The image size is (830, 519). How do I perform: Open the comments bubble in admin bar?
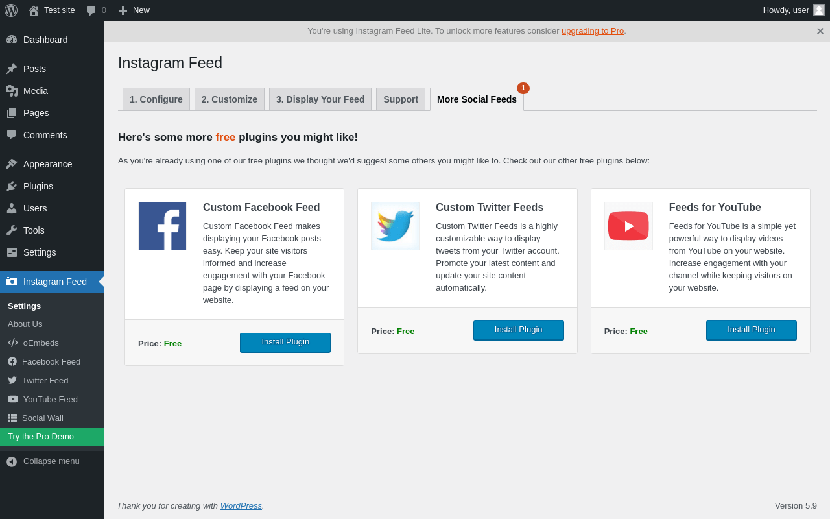coord(96,10)
